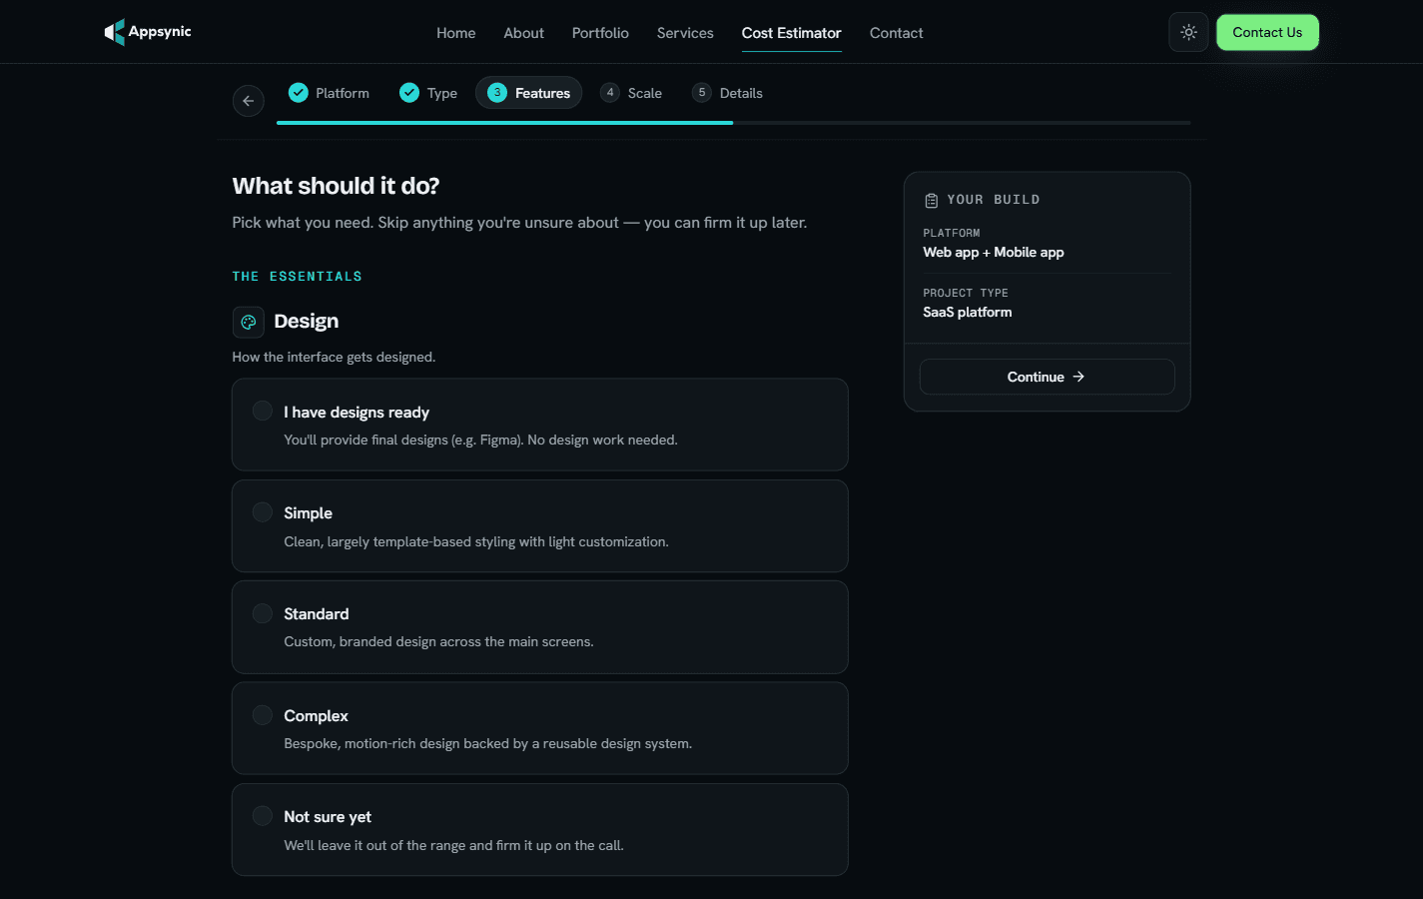Toggle the light/dark theme sun icon

point(1188,32)
